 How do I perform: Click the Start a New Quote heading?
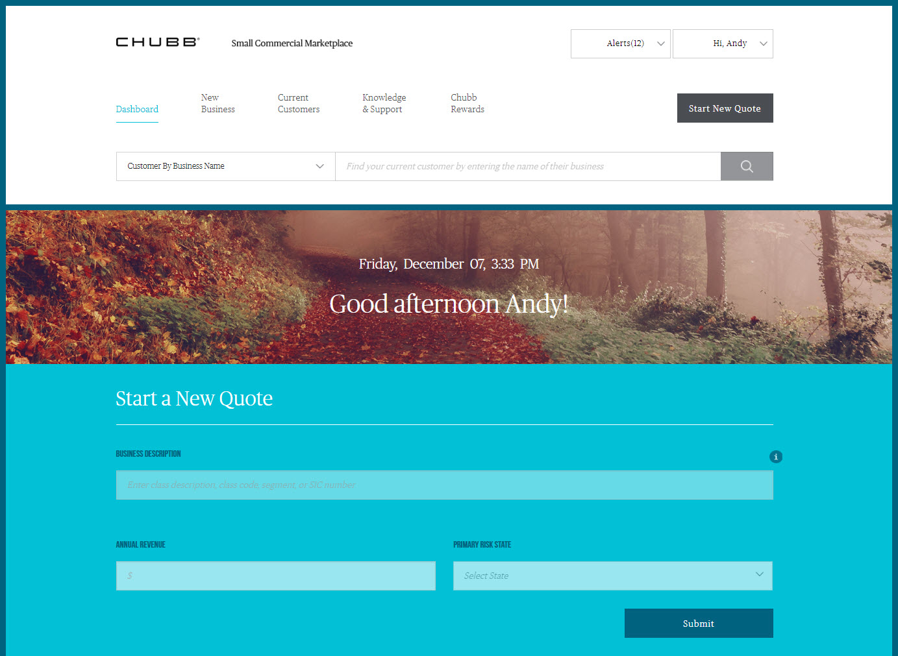coord(194,398)
